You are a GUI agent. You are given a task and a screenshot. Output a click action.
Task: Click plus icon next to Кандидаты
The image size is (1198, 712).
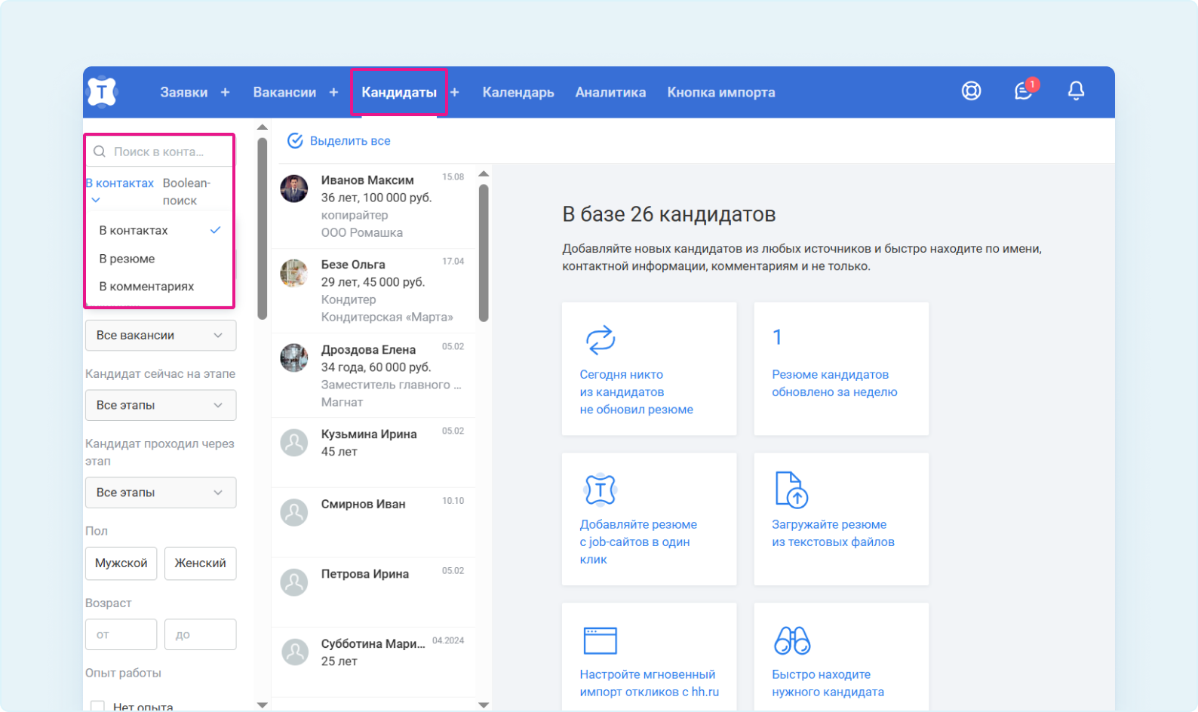point(455,92)
